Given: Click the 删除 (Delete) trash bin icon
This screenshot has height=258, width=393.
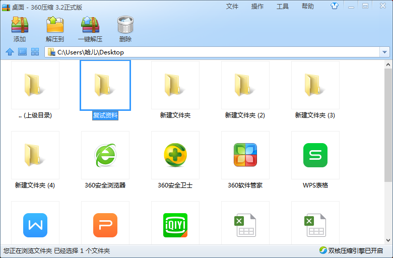Looking at the screenshot, I should (125, 25).
